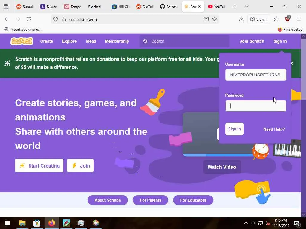Screen dimensions: 306x229
Task: Click the muted speaker tray icon
Action: 267,223
